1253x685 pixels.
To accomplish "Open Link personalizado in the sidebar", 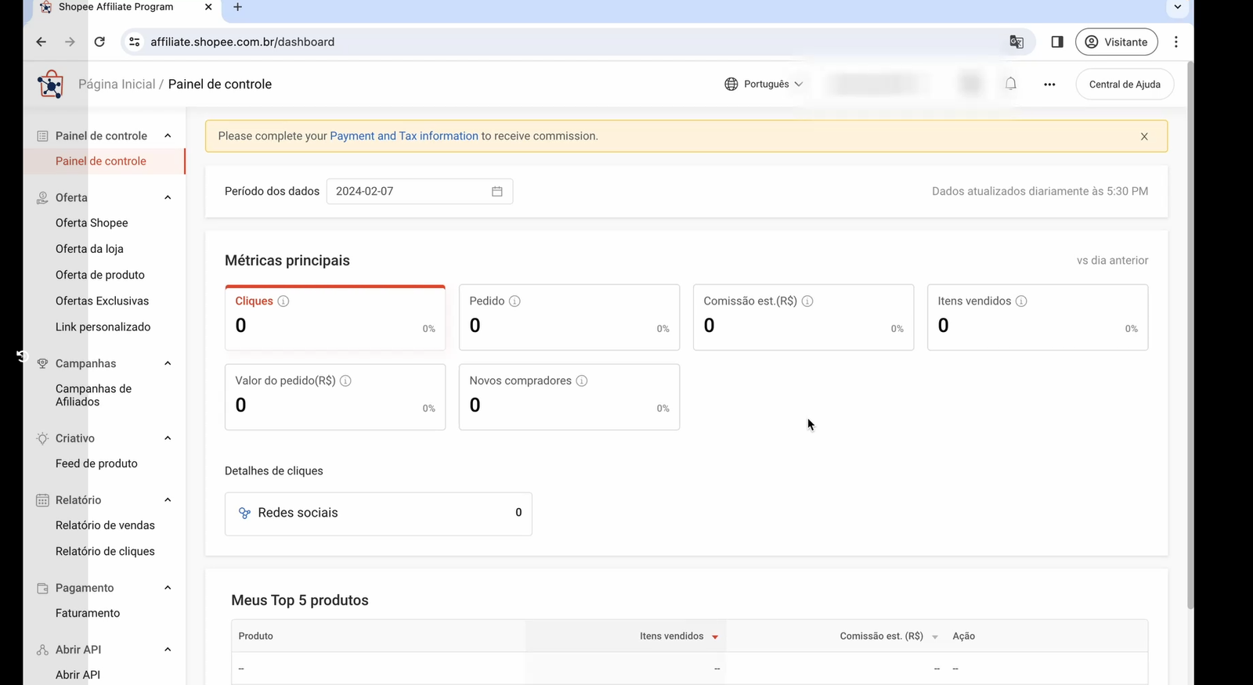I will coord(103,327).
